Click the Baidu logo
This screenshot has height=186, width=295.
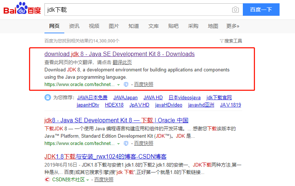pos(22,8)
